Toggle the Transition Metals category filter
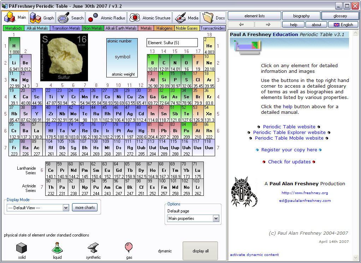This screenshot has height=263, width=361. [66, 28]
